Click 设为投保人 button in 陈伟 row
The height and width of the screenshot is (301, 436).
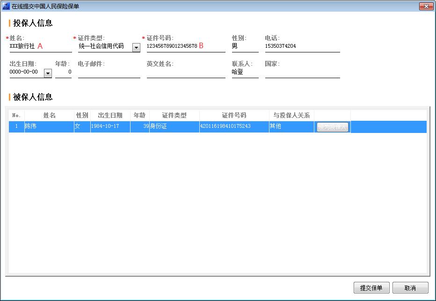(332, 127)
